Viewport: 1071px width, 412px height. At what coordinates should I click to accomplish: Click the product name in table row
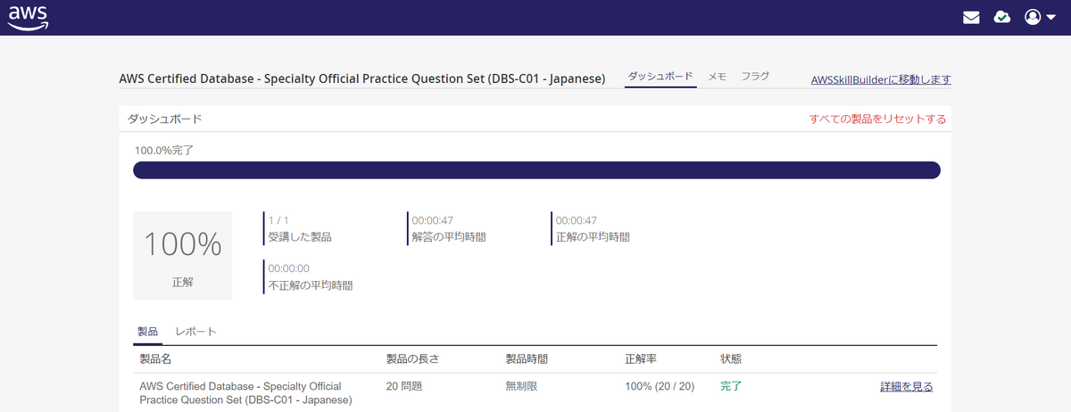(246, 393)
